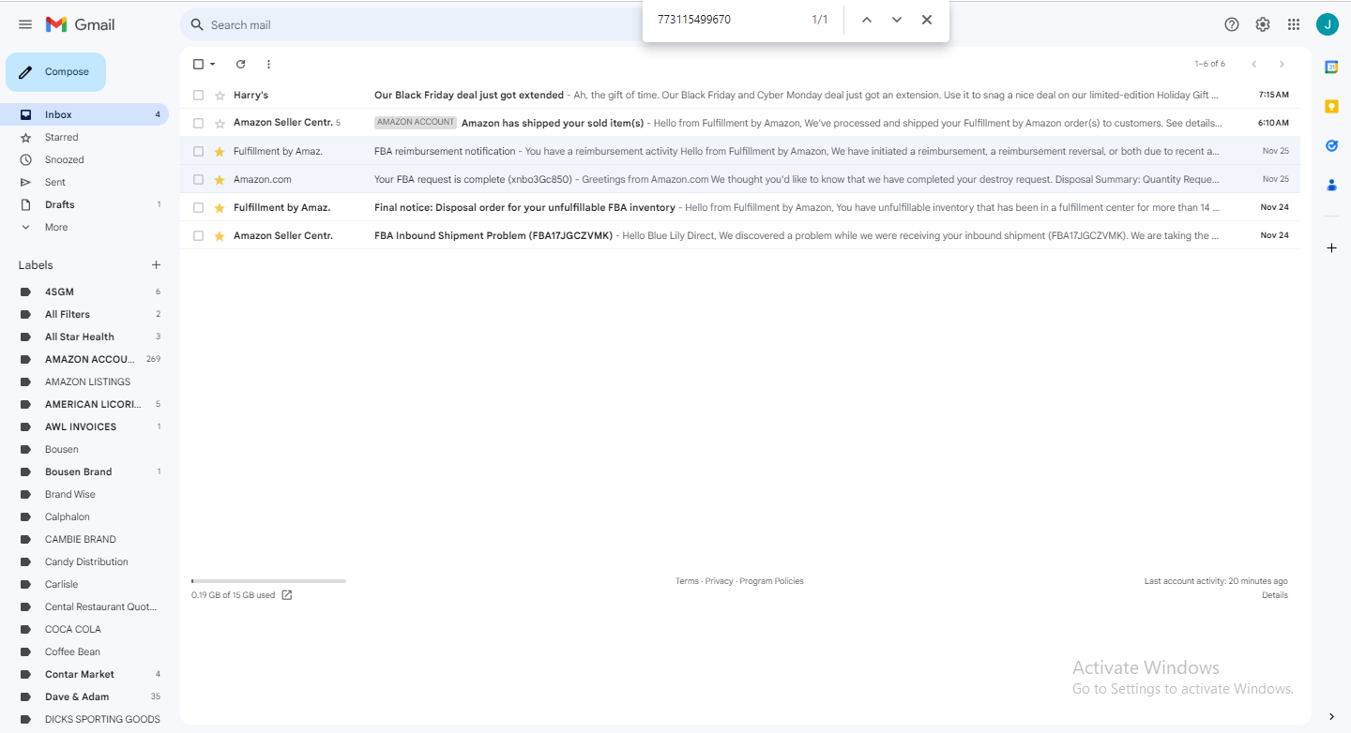The height and width of the screenshot is (733, 1351).
Task: Open the FBA Inbound Shipment Problem email
Action: pyautogui.click(x=741, y=235)
